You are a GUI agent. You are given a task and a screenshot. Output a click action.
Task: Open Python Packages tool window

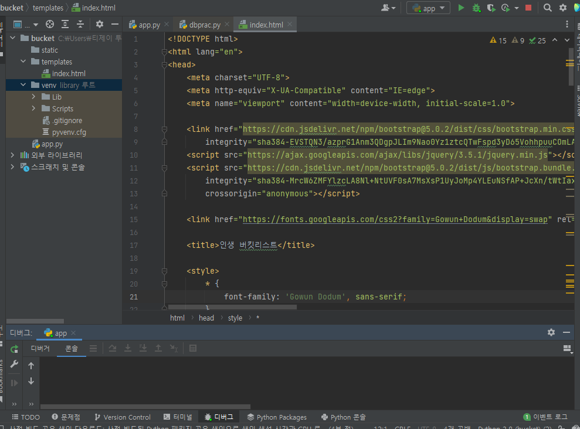click(277, 417)
